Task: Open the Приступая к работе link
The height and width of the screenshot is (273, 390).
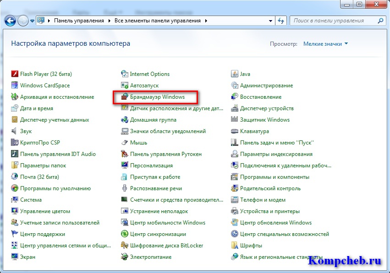Action: pos(155,177)
